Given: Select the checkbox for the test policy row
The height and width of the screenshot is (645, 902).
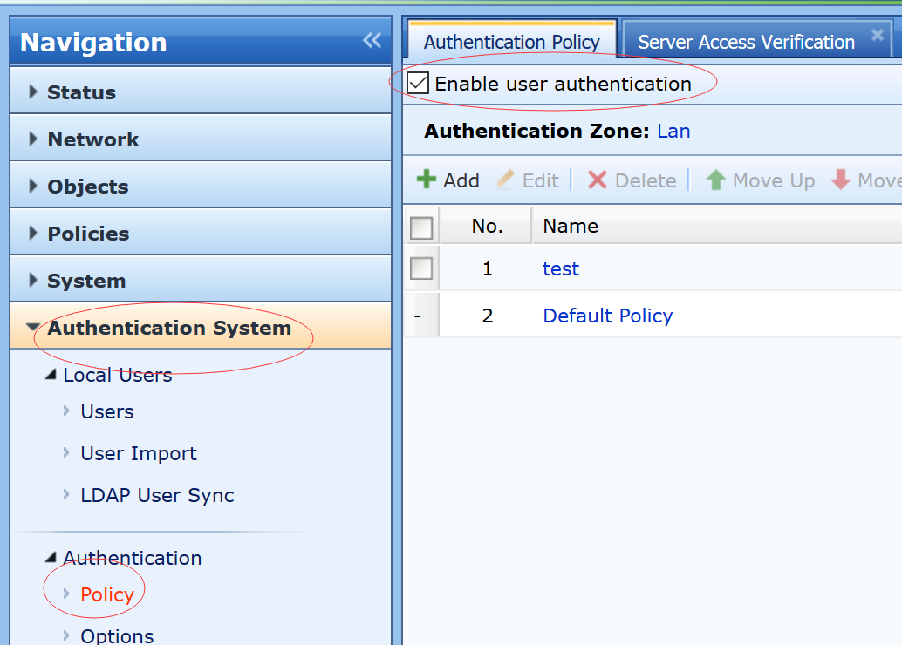Looking at the screenshot, I should pos(421,268).
